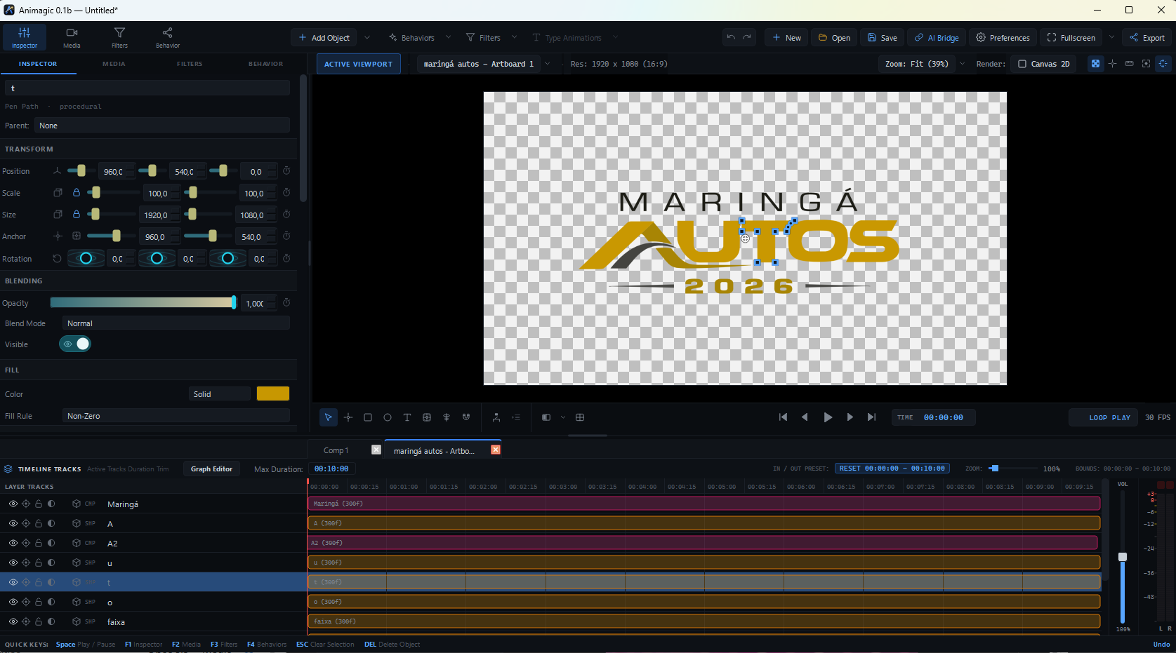Hide the Maringá layer with eye icon

point(13,504)
